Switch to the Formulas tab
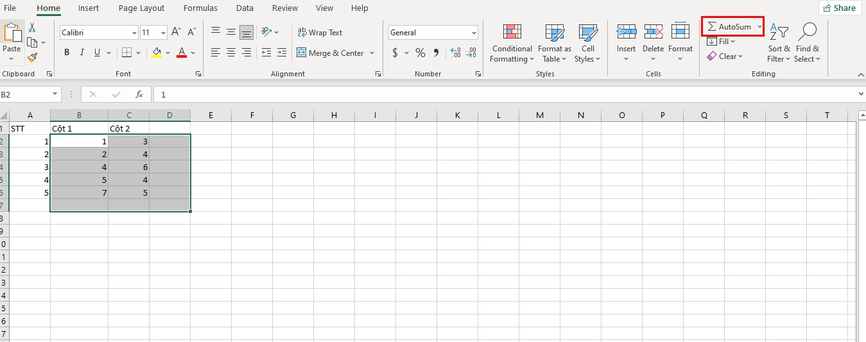The height and width of the screenshot is (342, 866). (x=200, y=8)
